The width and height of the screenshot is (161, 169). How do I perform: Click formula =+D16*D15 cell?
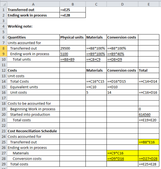pos(122,81)
